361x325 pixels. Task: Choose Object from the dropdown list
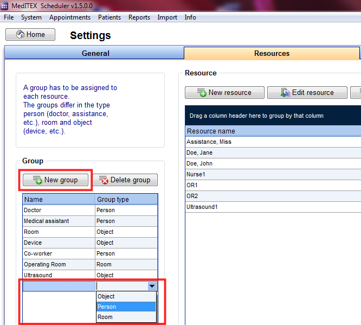126,296
